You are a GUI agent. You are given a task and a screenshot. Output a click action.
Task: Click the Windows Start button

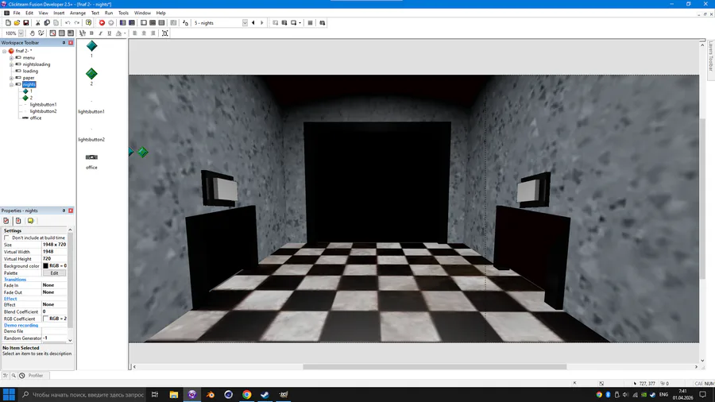click(x=9, y=395)
